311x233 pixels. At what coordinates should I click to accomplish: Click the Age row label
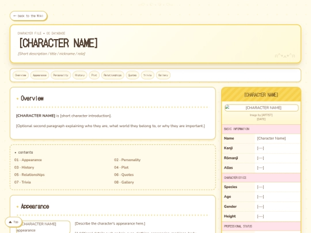[227, 197]
